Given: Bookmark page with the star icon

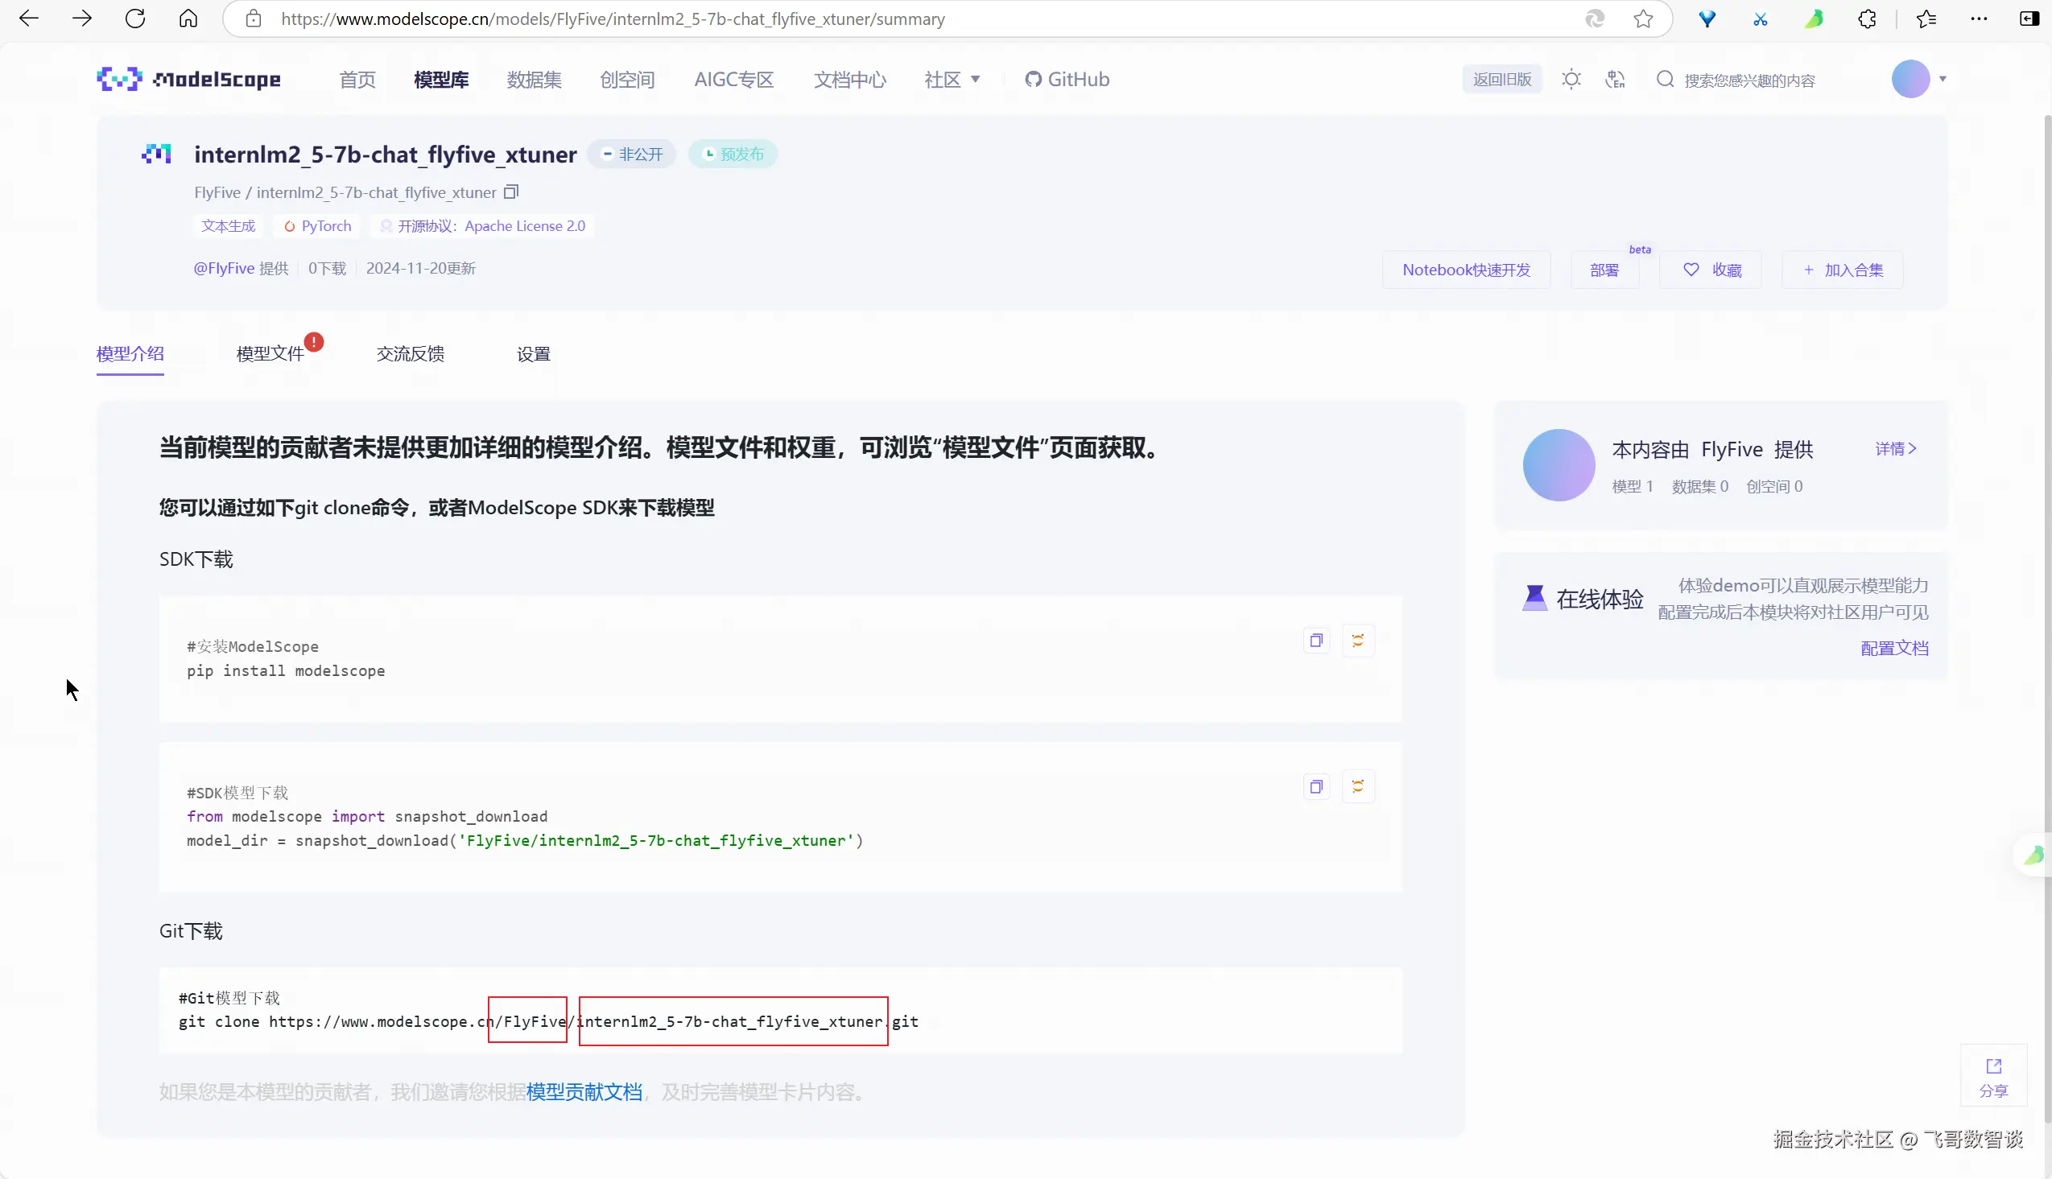Looking at the screenshot, I should (1643, 19).
